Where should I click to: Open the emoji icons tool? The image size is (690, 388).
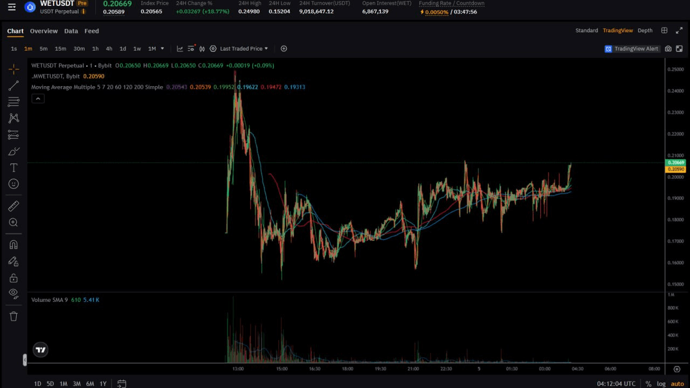[13, 184]
